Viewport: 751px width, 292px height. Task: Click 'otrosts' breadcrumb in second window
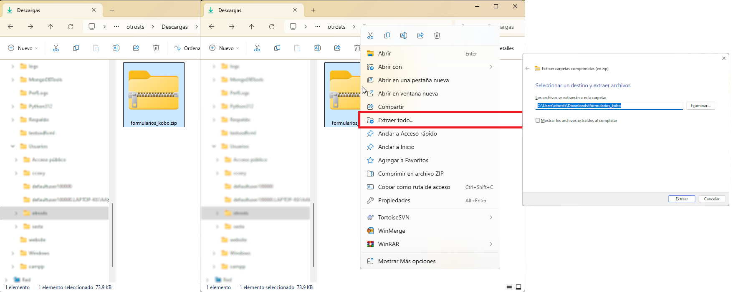pos(336,27)
